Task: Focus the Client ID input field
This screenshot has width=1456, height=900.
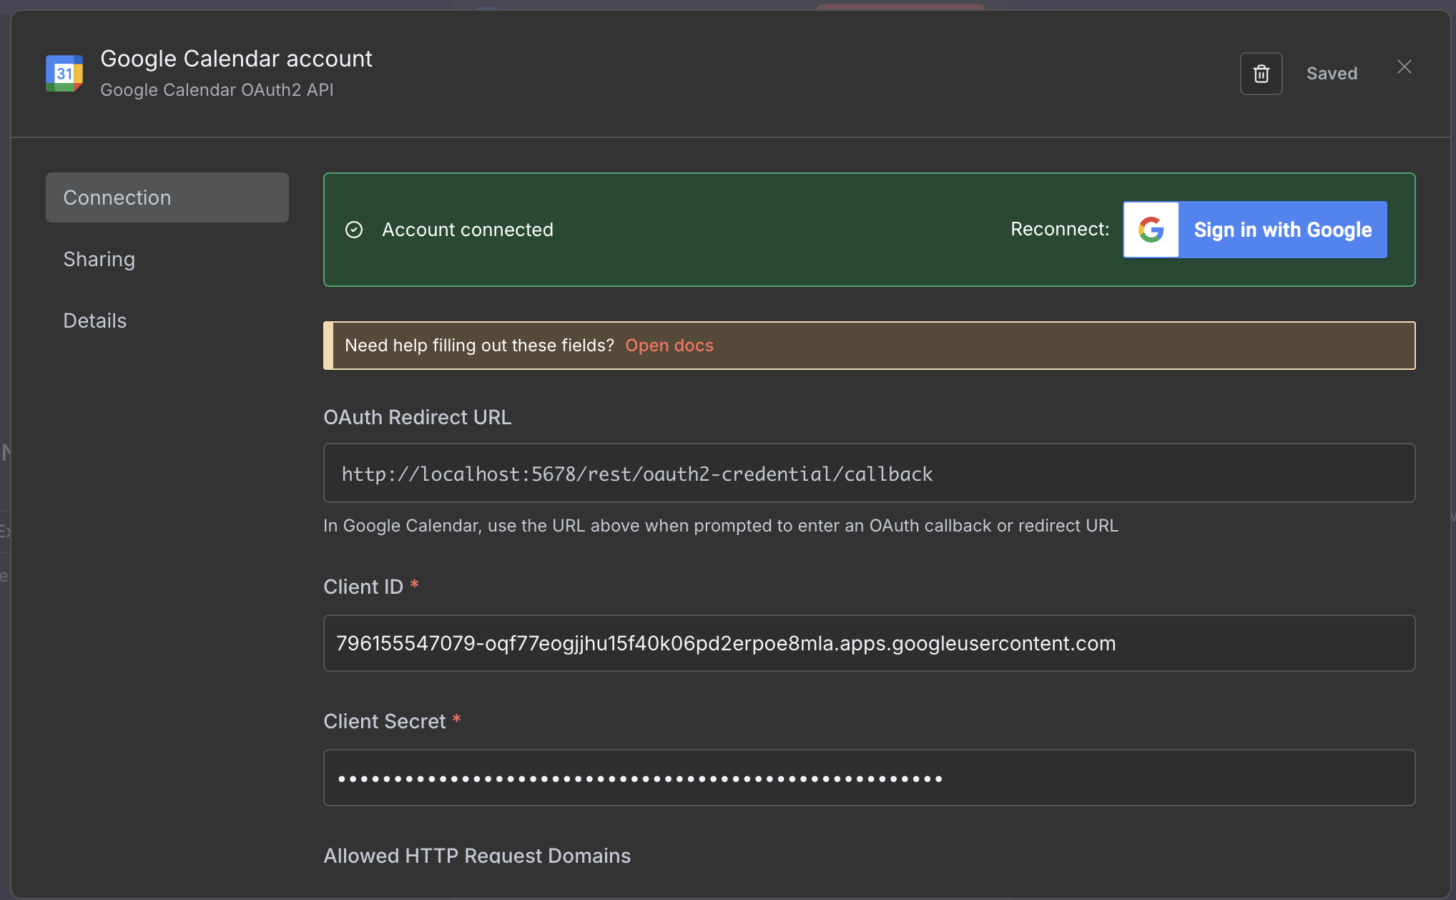Action: [868, 643]
